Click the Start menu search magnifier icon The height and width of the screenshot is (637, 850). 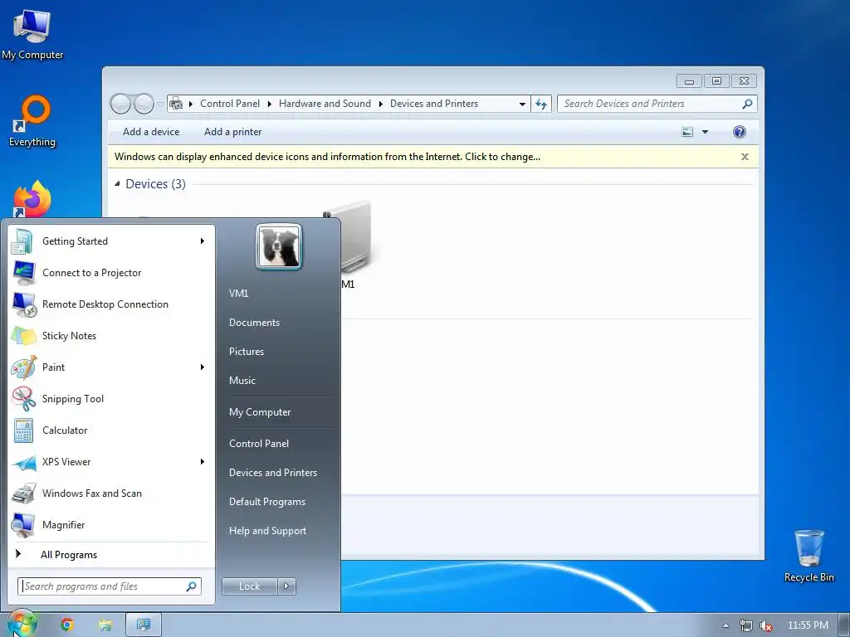pos(192,586)
